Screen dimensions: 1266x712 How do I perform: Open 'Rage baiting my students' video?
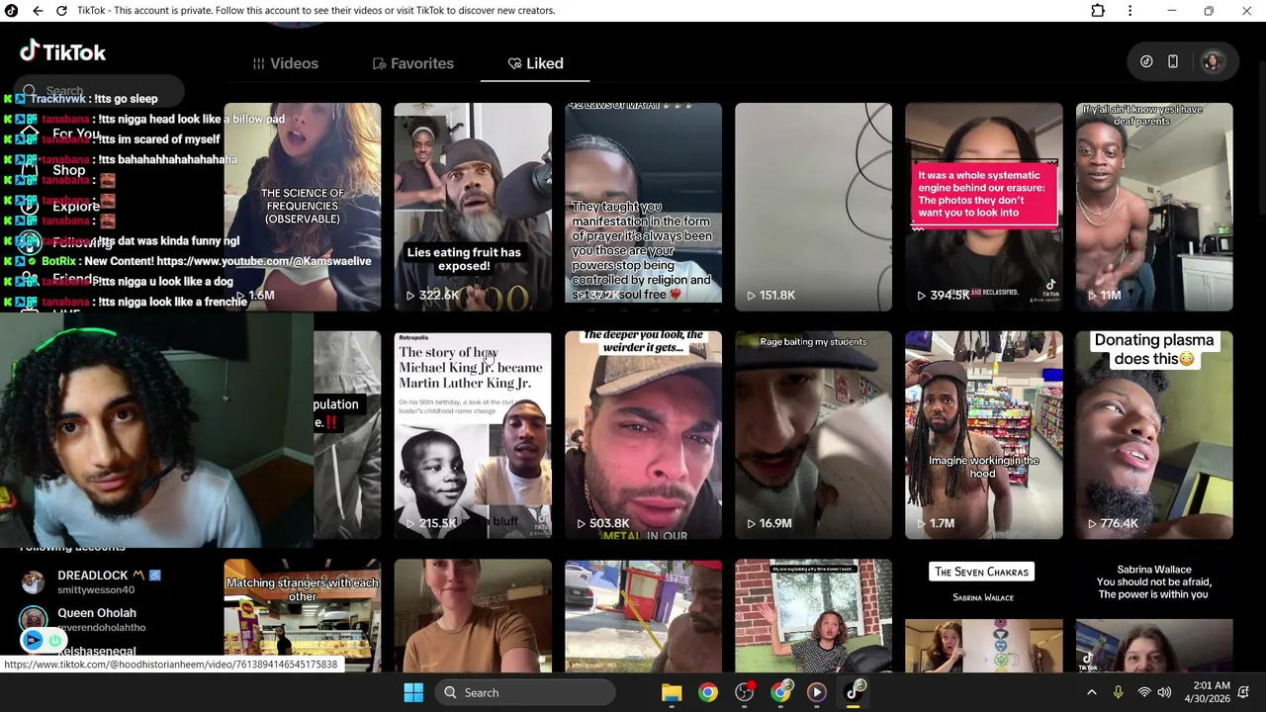[x=813, y=435]
